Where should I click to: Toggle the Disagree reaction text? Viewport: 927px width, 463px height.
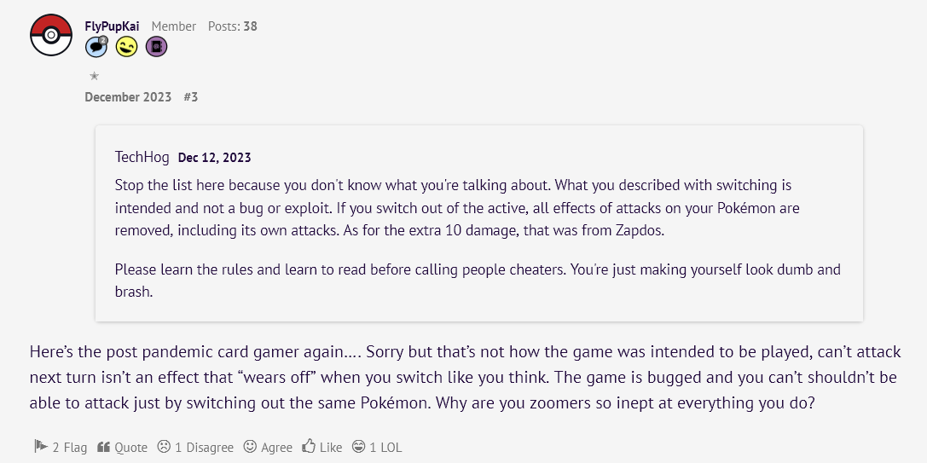(x=204, y=448)
